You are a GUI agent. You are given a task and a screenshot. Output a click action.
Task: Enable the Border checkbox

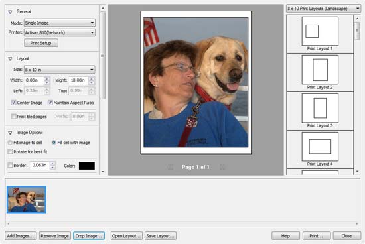(x=10, y=166)
